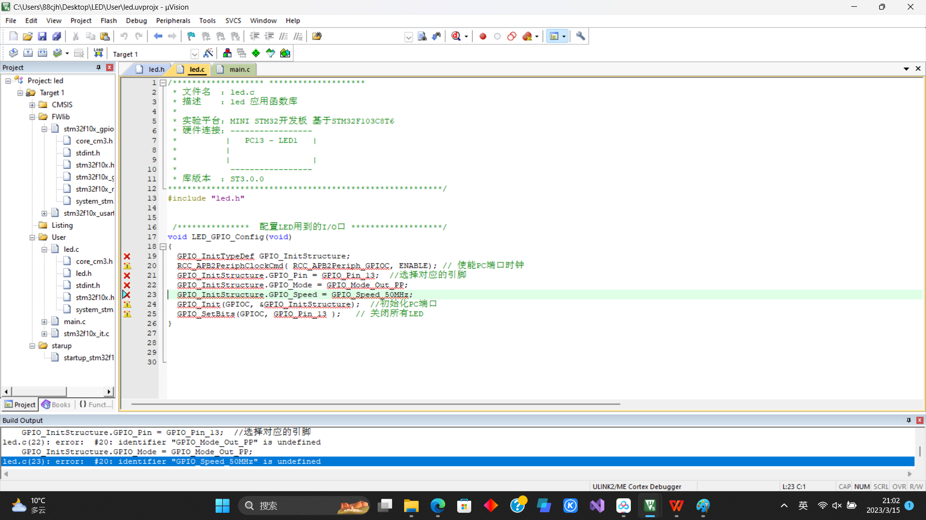
Task: Open Microsoft Edge from taskbar
Action: [438, 506]
